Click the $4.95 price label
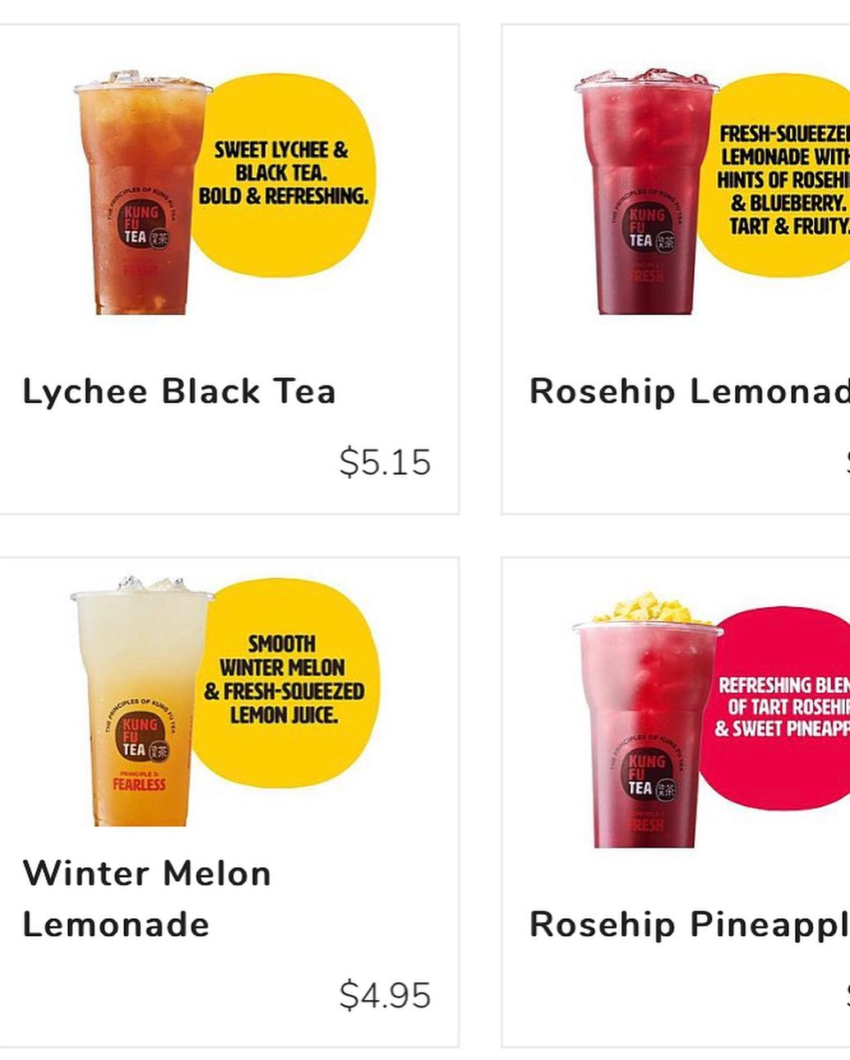 click(x=385, y=995)
